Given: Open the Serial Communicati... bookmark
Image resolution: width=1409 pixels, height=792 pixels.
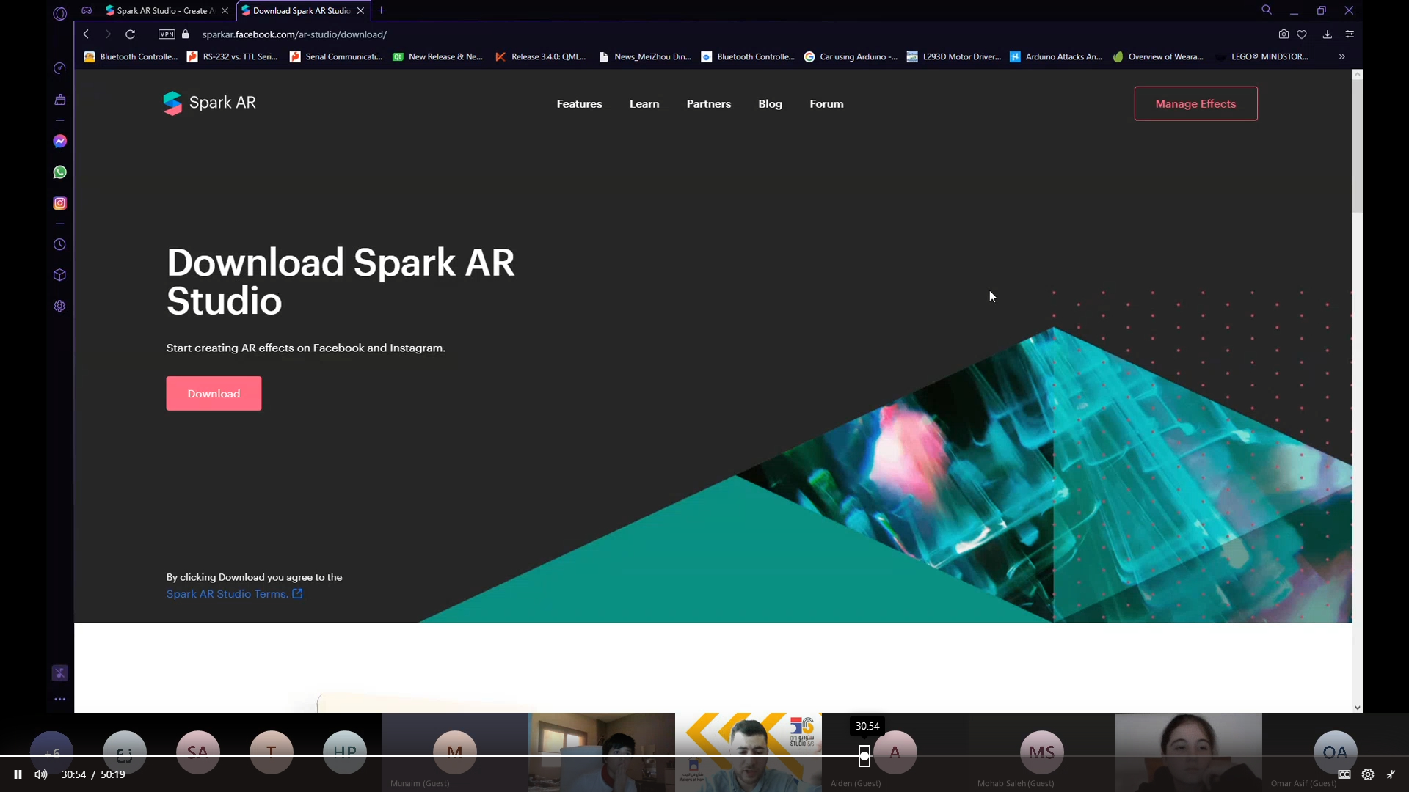Looking at the screenshot, I should (336, 56).
